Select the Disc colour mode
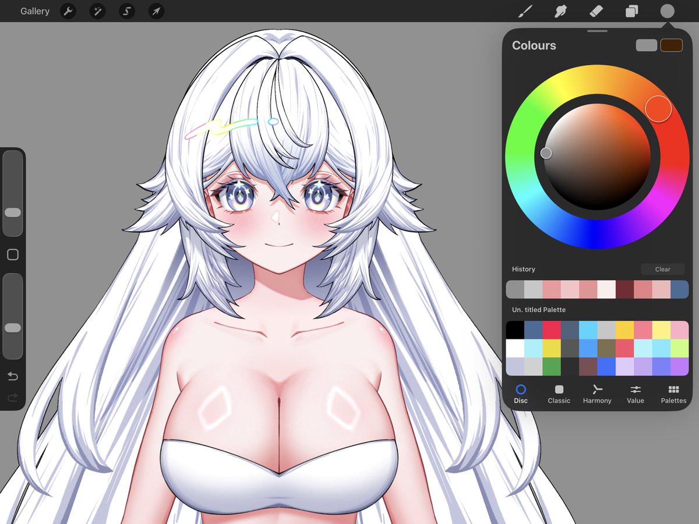699x524 pixels. click(521, 394)
